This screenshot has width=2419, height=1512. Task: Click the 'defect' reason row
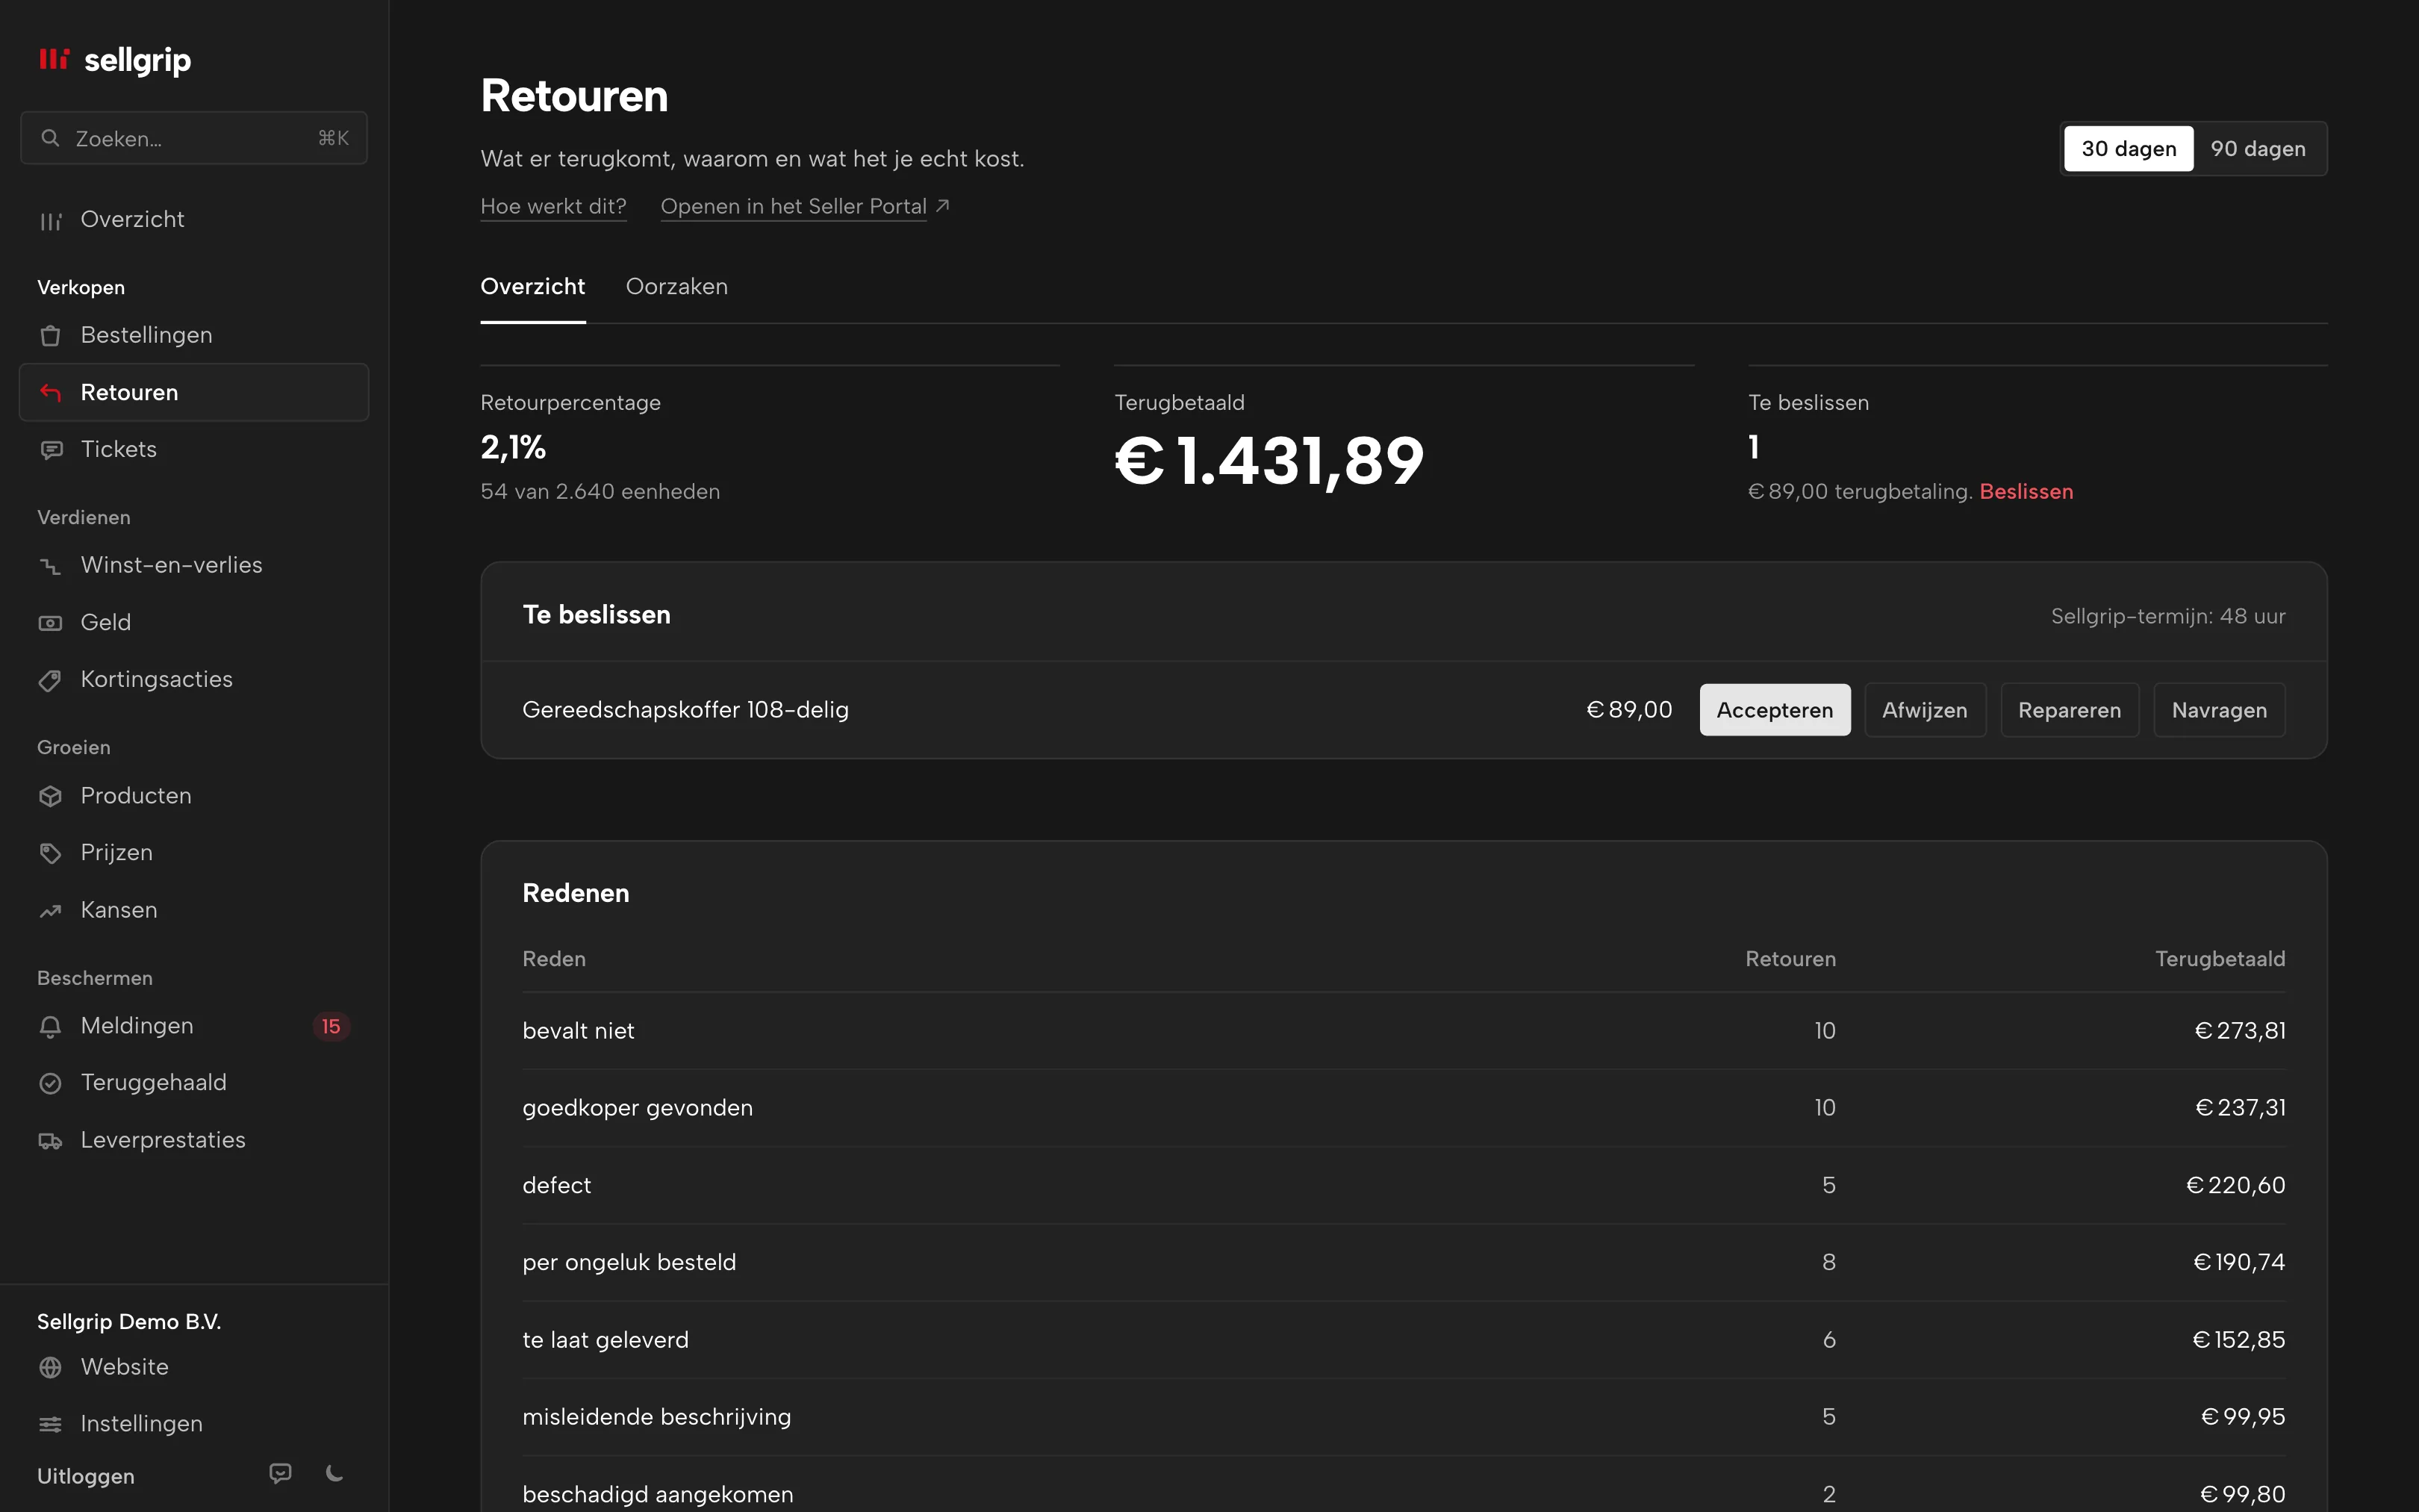[1404, 1185]
